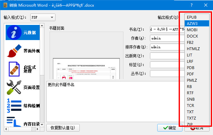
Task: Select TCR output format
Action: [197, 105]
